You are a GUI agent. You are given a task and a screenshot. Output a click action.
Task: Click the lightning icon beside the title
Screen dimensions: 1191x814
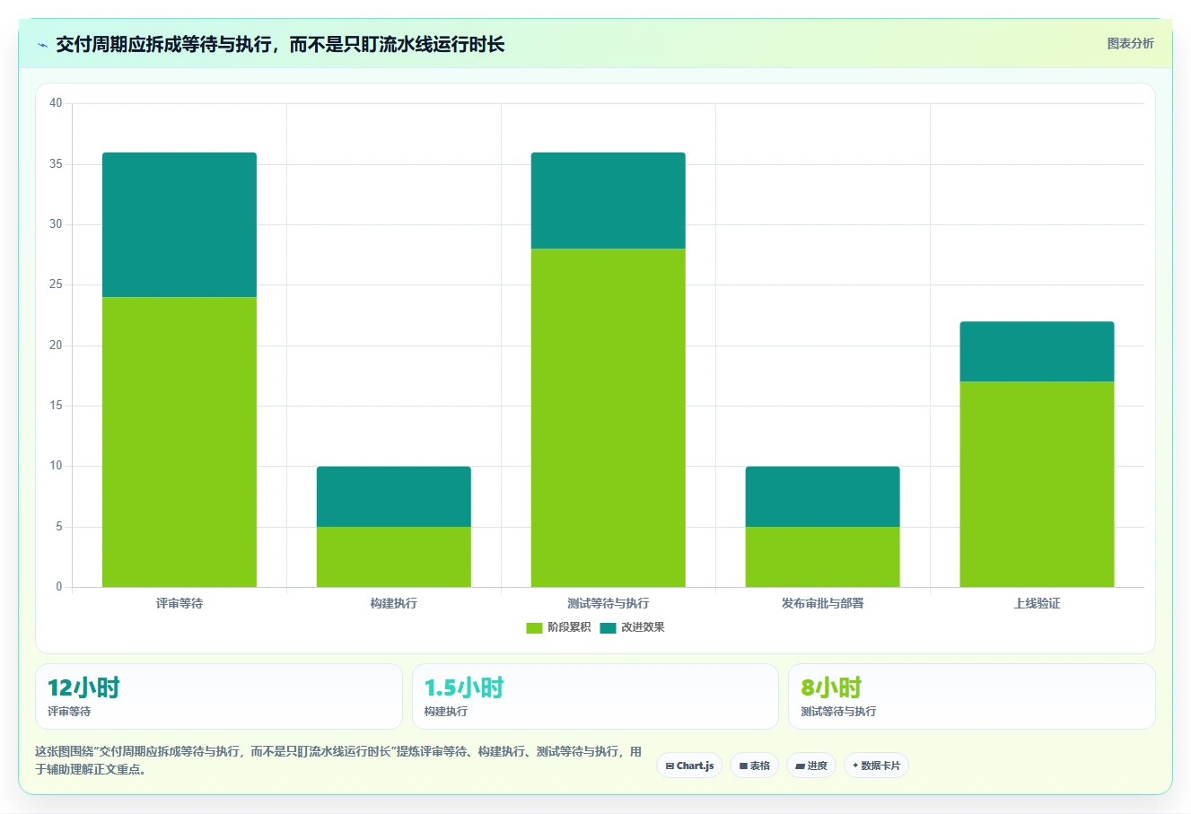pyautogui.click(x=42, y=45)
